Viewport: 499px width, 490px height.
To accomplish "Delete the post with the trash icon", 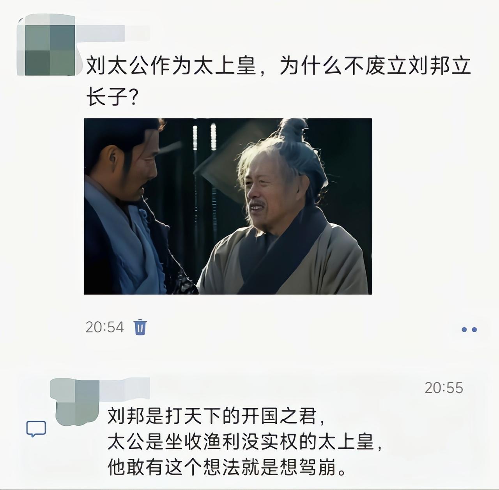I will click(x=140, y=327).
